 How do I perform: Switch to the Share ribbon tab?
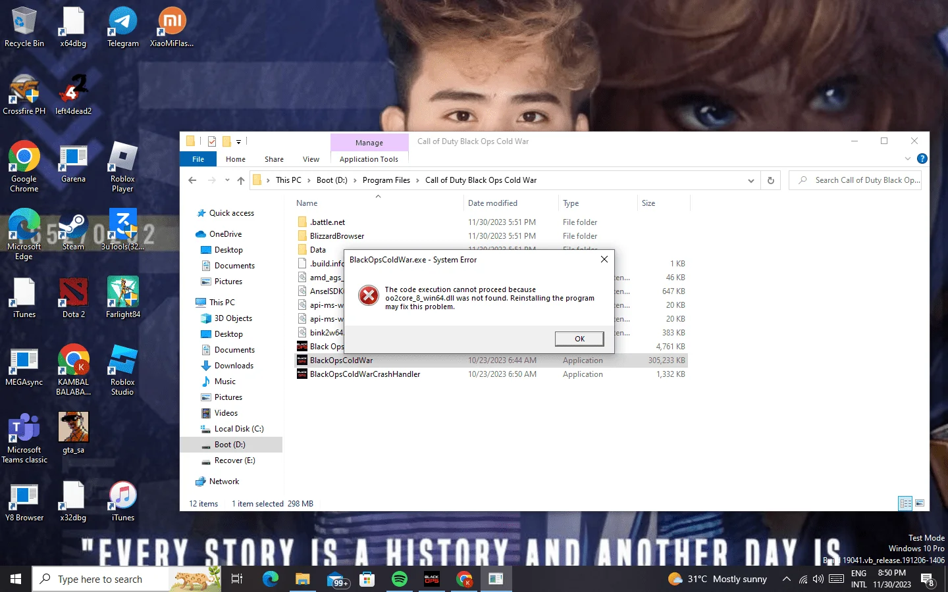274,159
